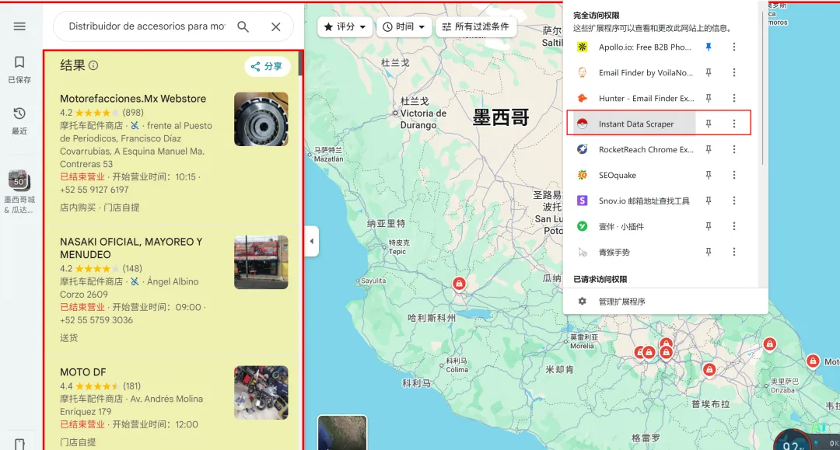Unpin the Apollo.io extension
The width and height of the screenshot is (840, 450).
pos(709,47)
